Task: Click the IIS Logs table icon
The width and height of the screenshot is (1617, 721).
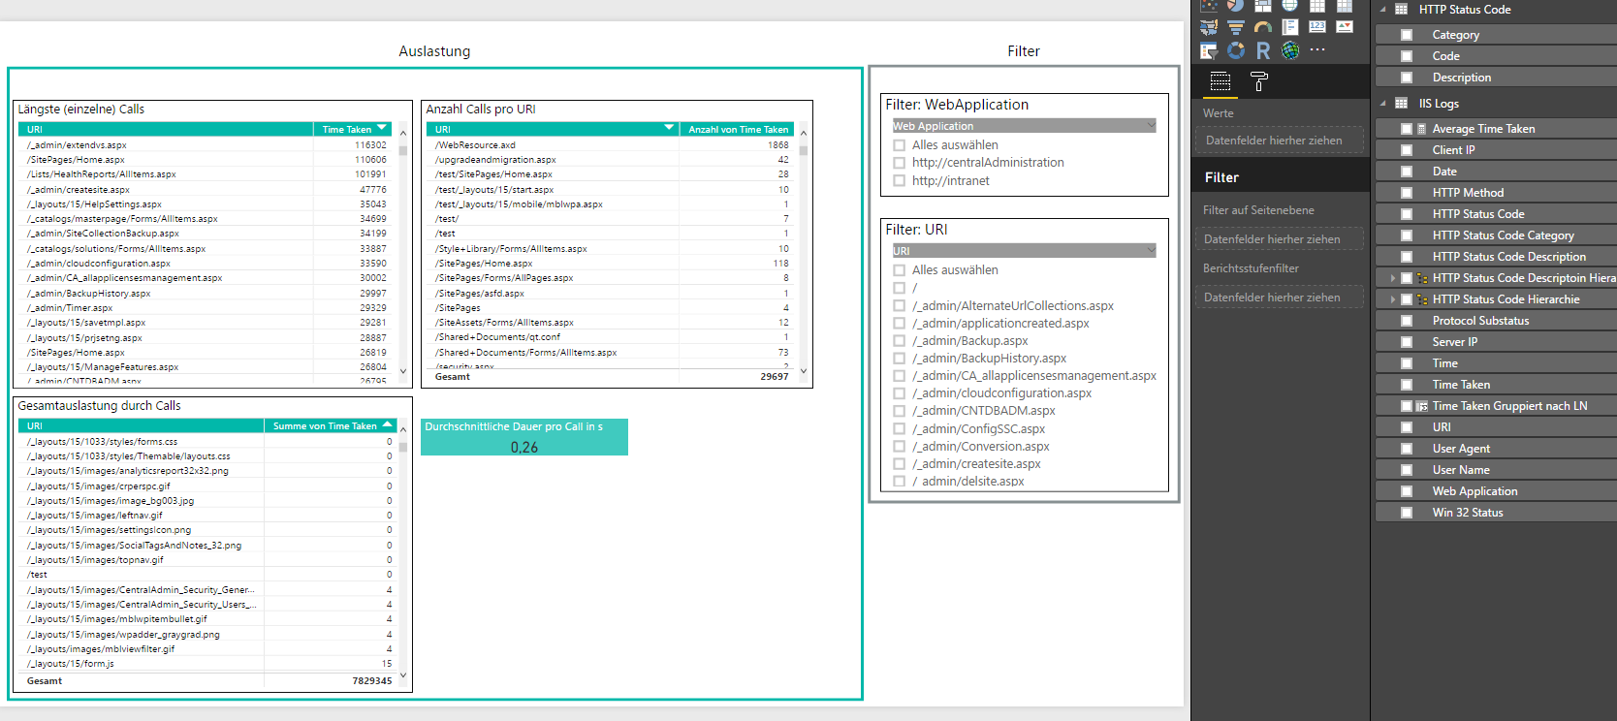Action: (1401, 104)
